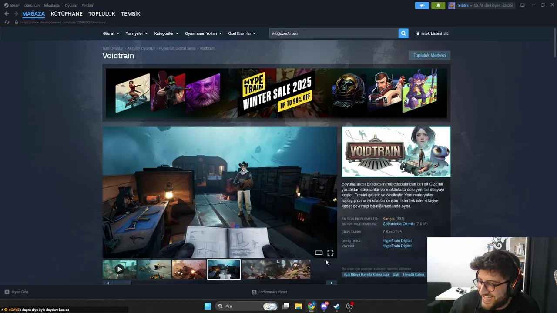Image resolution: width=557 pixels, height=313 pixels.
Task: Select the second flying train thumbnail
Action: [x=154, y=269]
